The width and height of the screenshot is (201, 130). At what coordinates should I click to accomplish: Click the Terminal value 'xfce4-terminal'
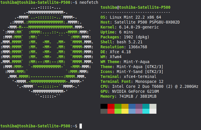[x=140, y=77]
